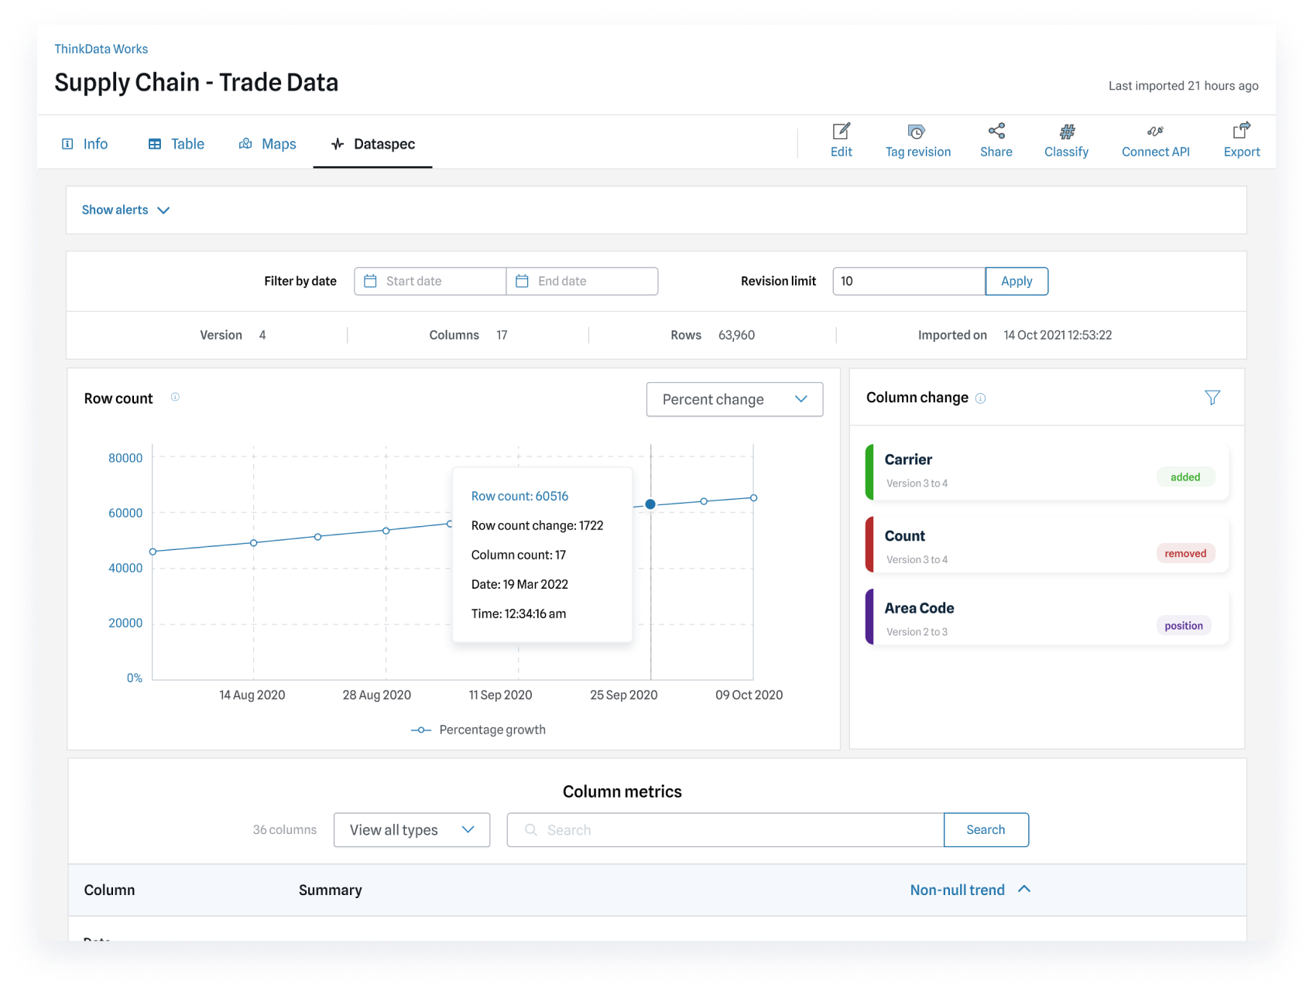1313x991 pixels.
Task: Open the Share option
Action: point(996,140)
